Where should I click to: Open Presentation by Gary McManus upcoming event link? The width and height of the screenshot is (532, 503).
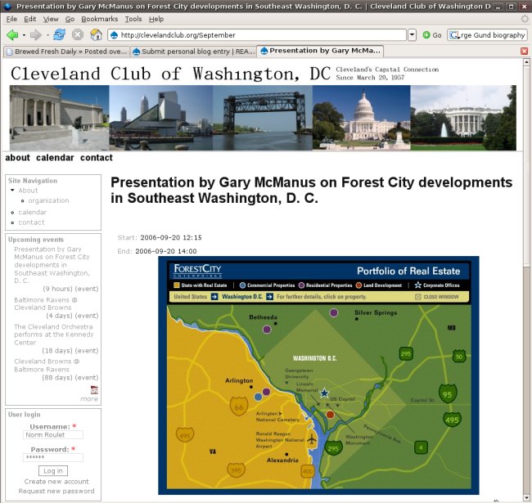tap(52, 265)
